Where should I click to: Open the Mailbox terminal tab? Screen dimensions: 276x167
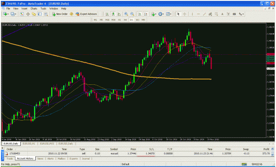pyautogui.click(x=62, y=159)
